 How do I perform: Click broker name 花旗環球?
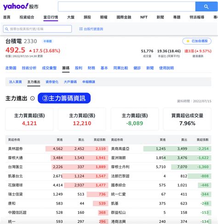coord(15,185)
